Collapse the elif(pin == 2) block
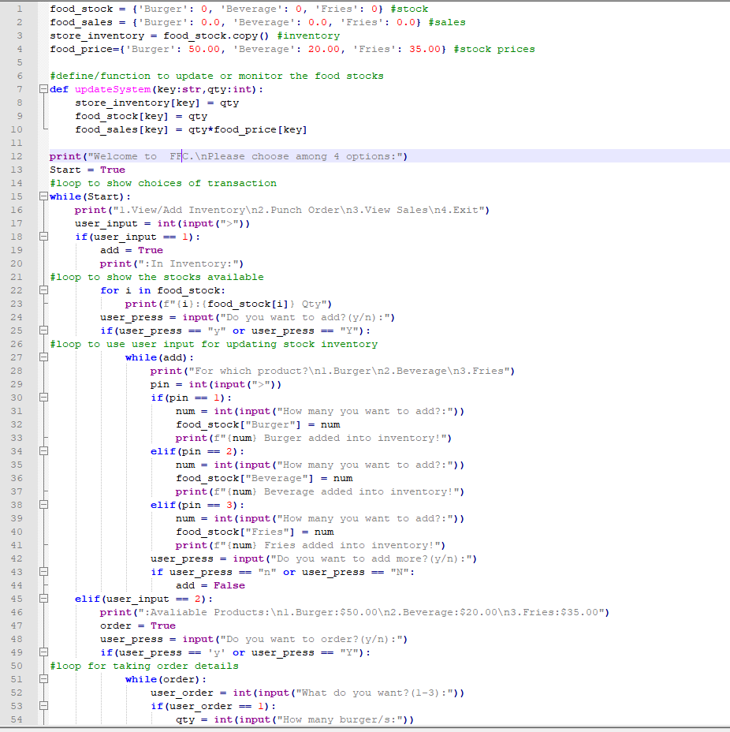 point(43,451)
